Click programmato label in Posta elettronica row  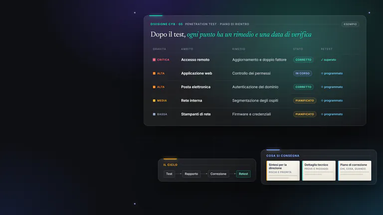pyautogui.click(x=333, y=87)
